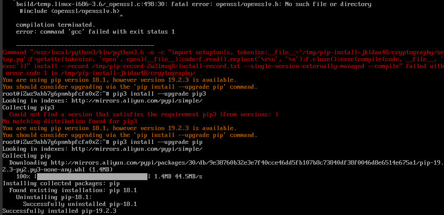Screen dimensions: 444x215
Task: Click the fatal error line at the top
Action: pyautogui.click(x=194, y=4)
